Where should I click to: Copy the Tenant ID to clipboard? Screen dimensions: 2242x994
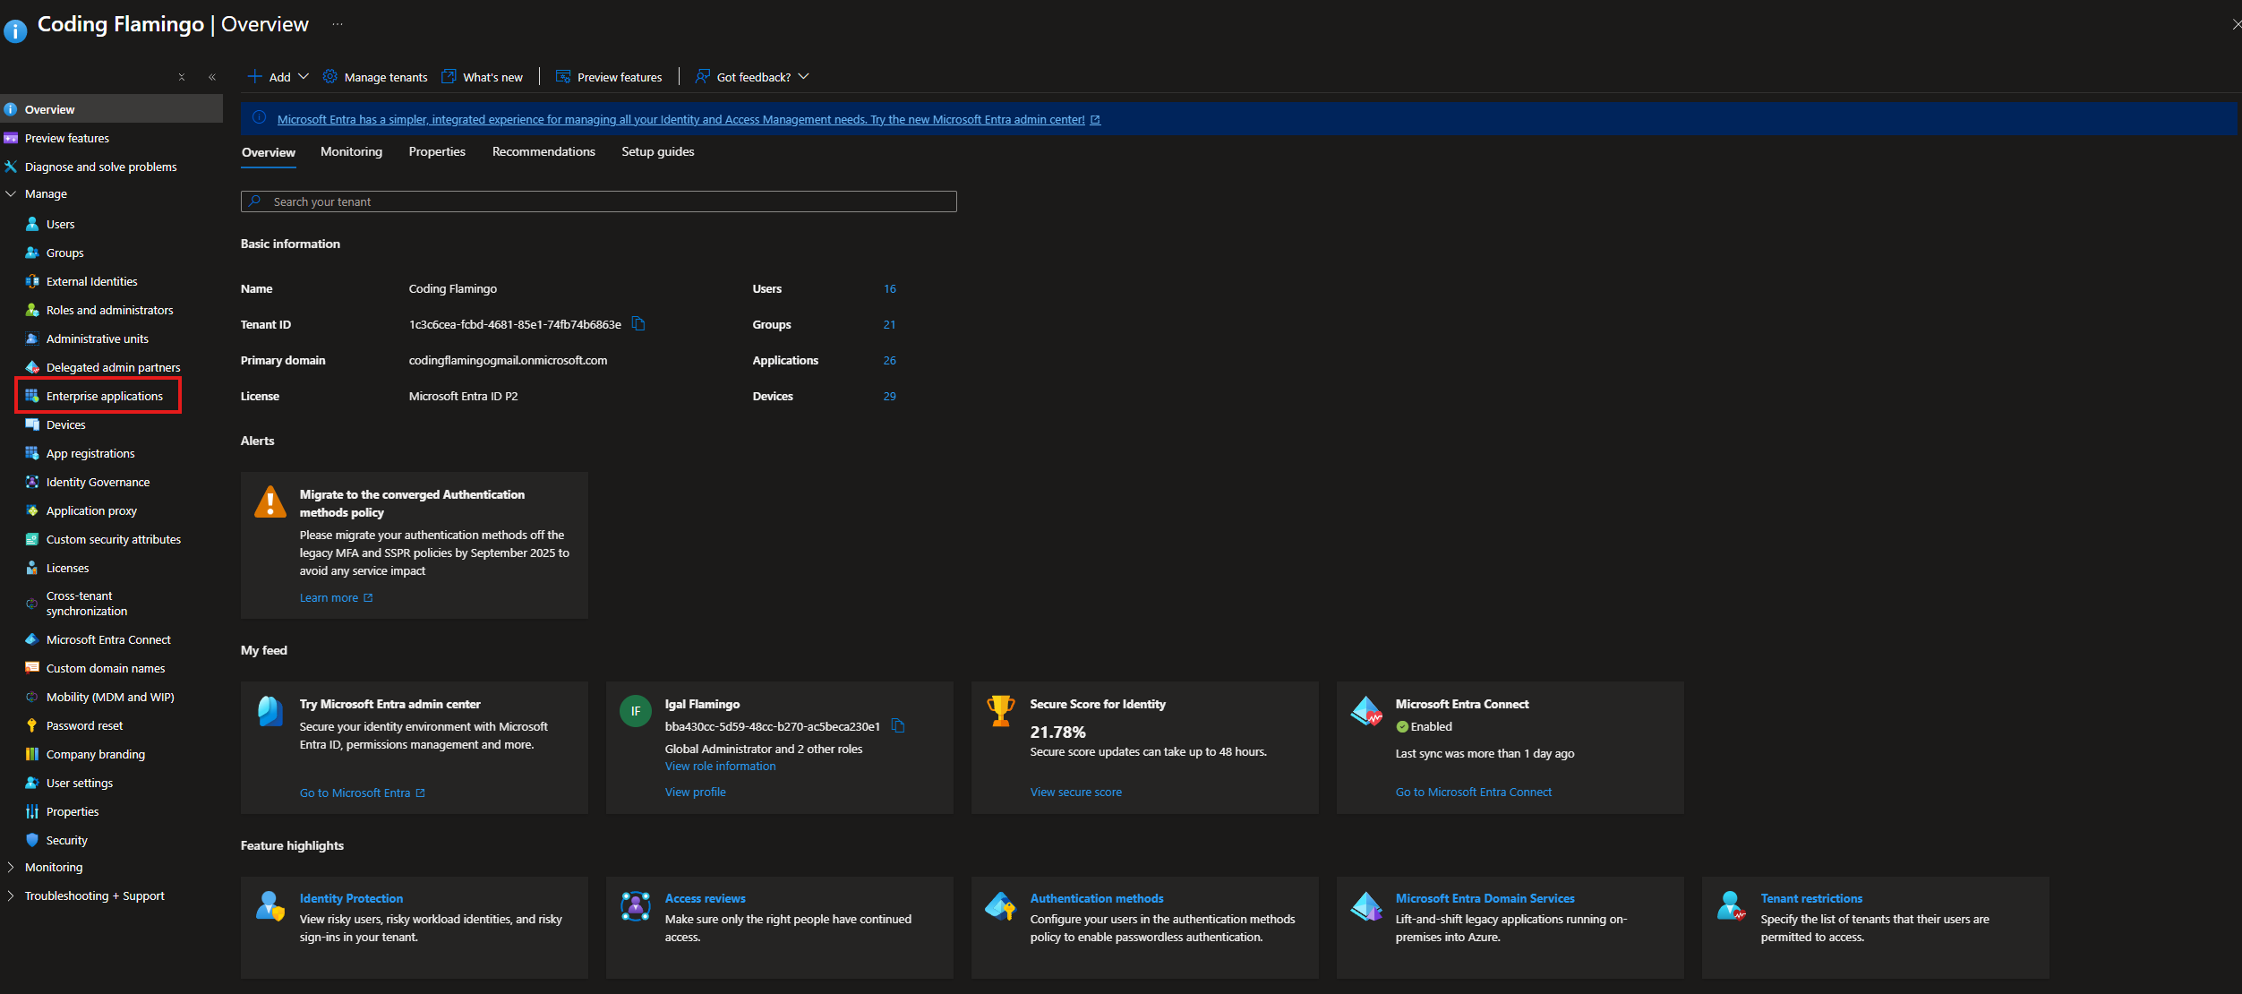coord(638,324)
